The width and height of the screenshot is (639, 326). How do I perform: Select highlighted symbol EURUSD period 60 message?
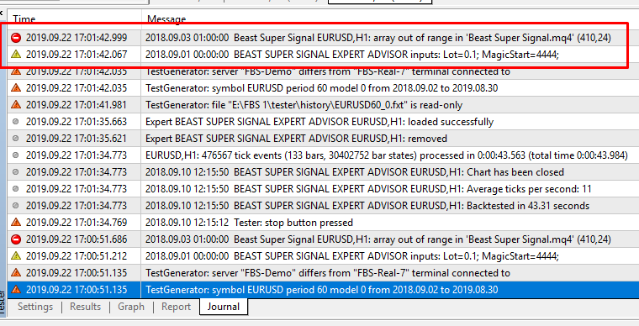[x=321, y=290]
